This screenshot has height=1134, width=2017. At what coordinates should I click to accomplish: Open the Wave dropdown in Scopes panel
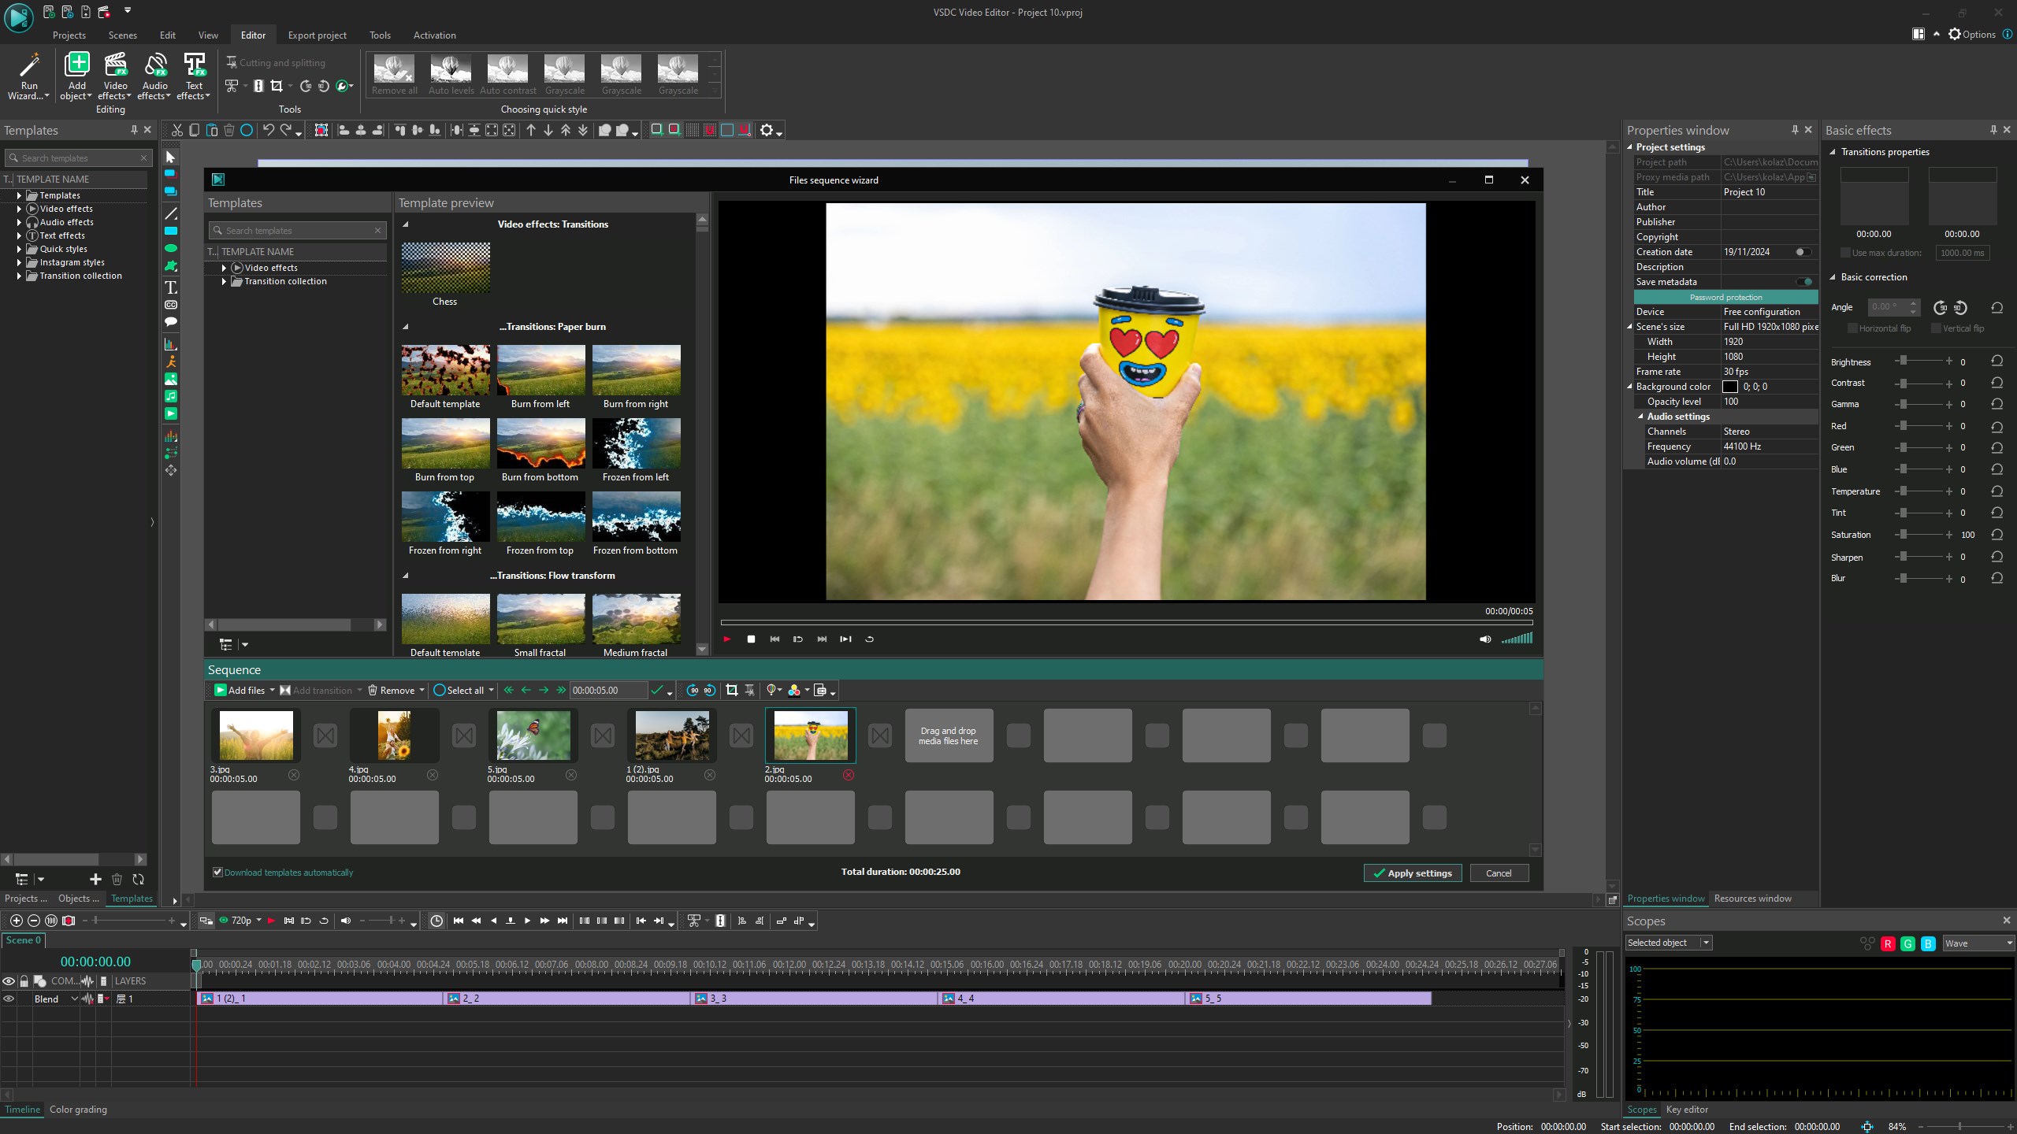tap(1978, 942)
